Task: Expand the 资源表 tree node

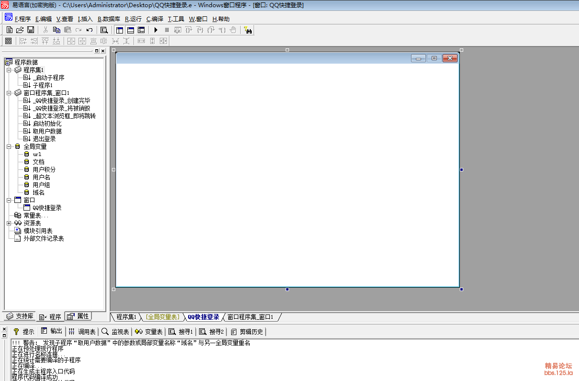Action: 9,223
